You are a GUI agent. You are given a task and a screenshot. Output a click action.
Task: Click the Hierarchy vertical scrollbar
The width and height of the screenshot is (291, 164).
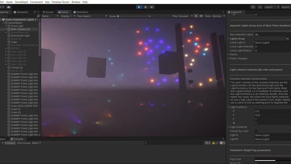click(40, 39)
